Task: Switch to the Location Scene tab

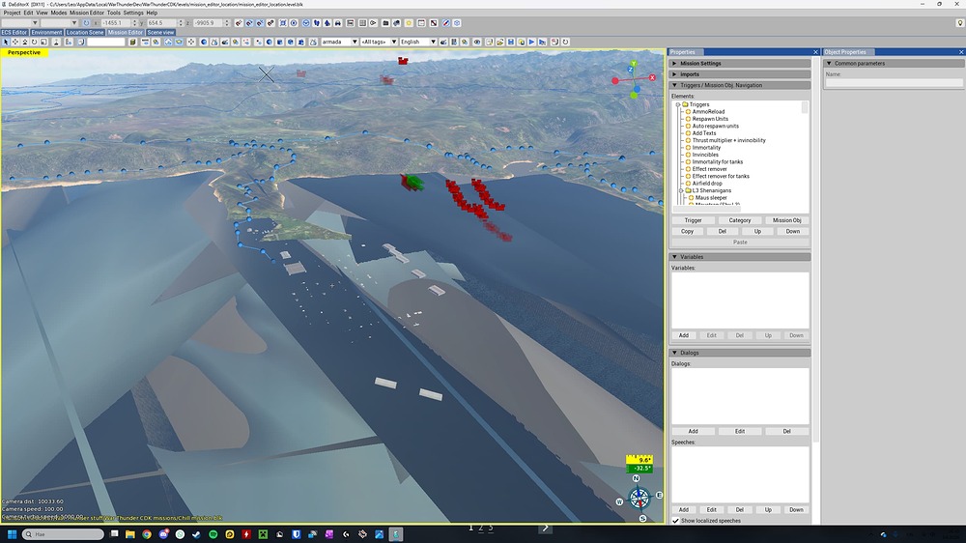Action: tap(85, 33)
